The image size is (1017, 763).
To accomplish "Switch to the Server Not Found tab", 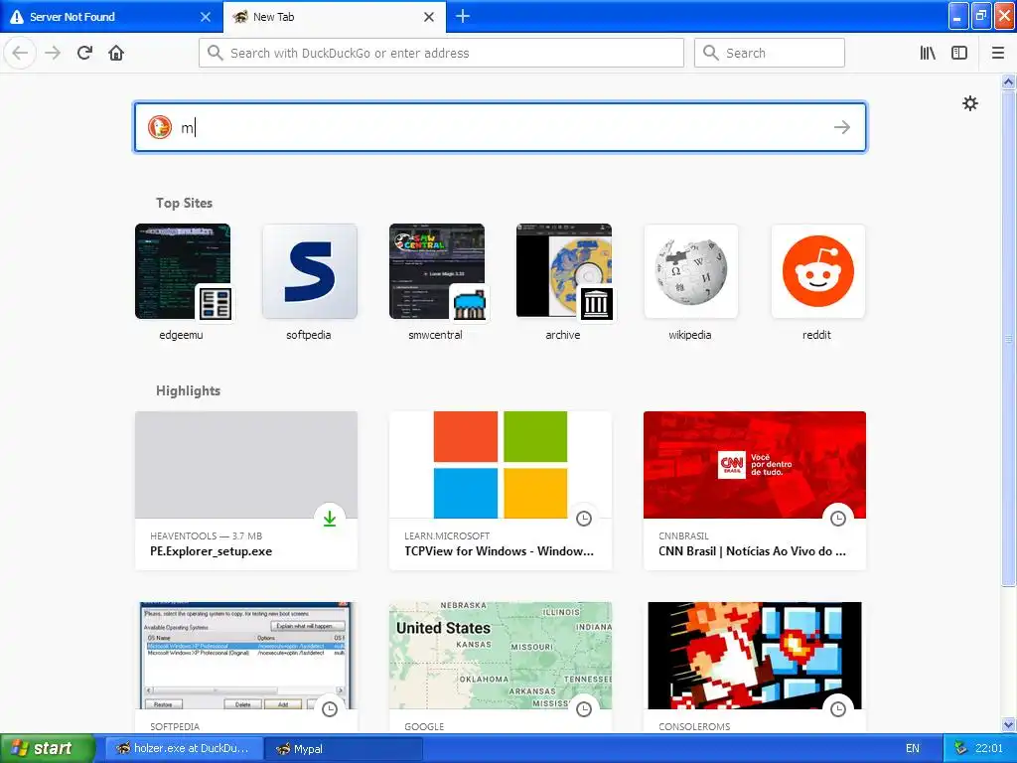I will tap(110, 17).
